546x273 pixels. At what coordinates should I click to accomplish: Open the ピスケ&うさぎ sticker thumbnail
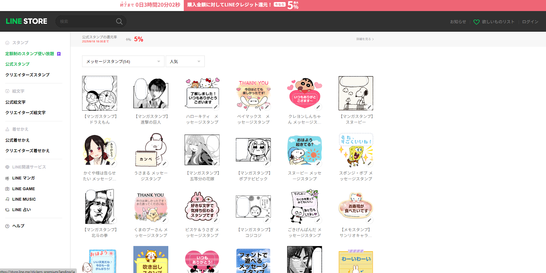pyautogui.click(x=202, y=207)
